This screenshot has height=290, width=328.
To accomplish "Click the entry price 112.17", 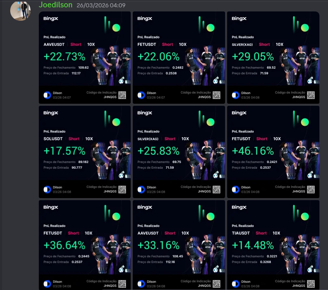I will tap(76, 73).
